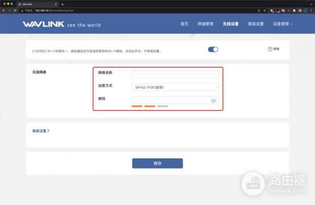Click the blue translate extension icon
Viewport: 315px width, 205px height.
pos(283,11)
